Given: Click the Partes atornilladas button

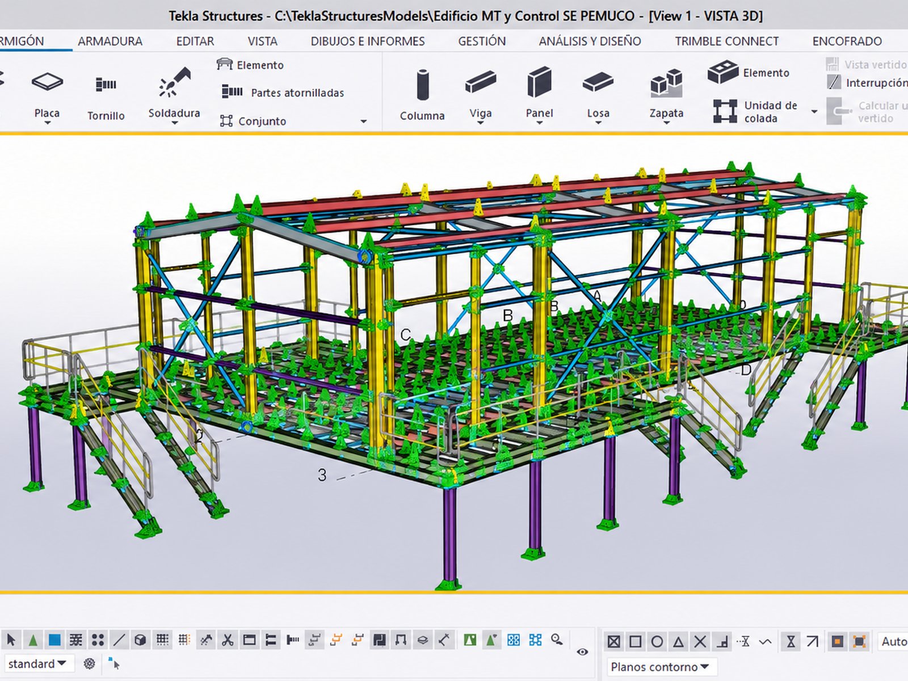Looking at the screenshot, I should tap(283, 92).
